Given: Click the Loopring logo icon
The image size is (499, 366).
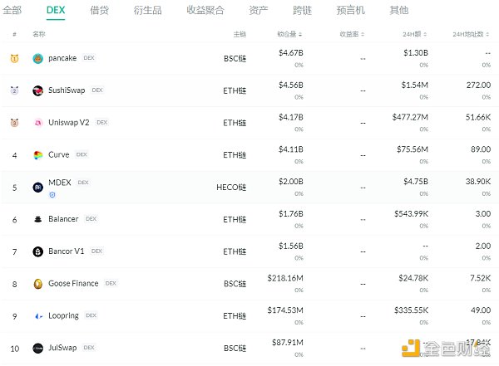Looking at the screenshot, I should (38, 316).
